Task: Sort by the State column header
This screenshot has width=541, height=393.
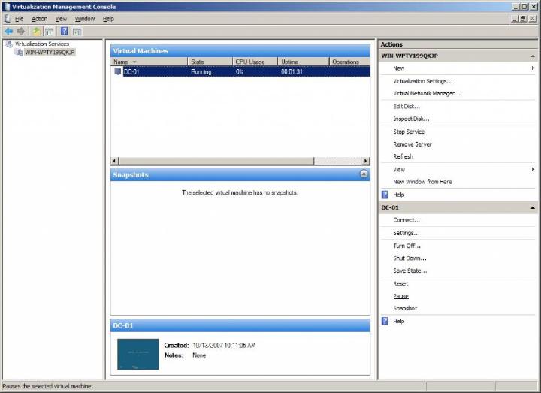Action: (210, 62)
